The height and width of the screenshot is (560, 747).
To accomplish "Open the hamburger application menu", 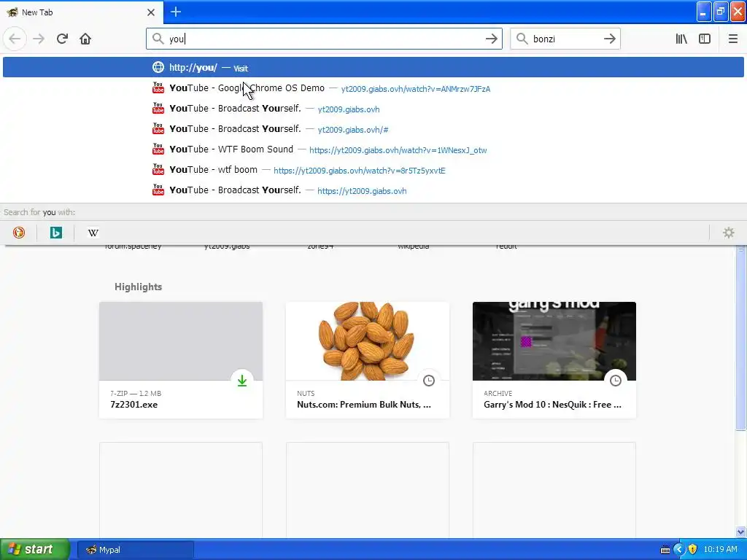I will (x=732, y=39).
